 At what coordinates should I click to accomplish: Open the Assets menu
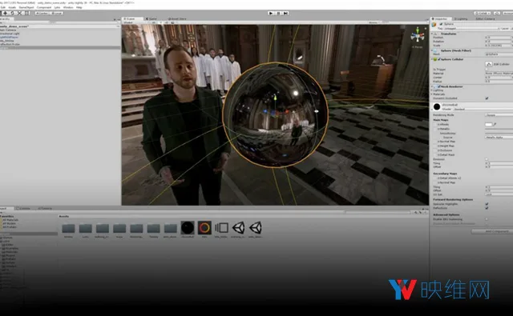pyautogui.click(x=12, y=7)
